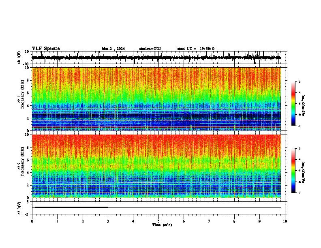Image resolution: width=321 pixels, height=248 pixels.
Task: Click the time axis tick label "1"
Action: (57, 221)
